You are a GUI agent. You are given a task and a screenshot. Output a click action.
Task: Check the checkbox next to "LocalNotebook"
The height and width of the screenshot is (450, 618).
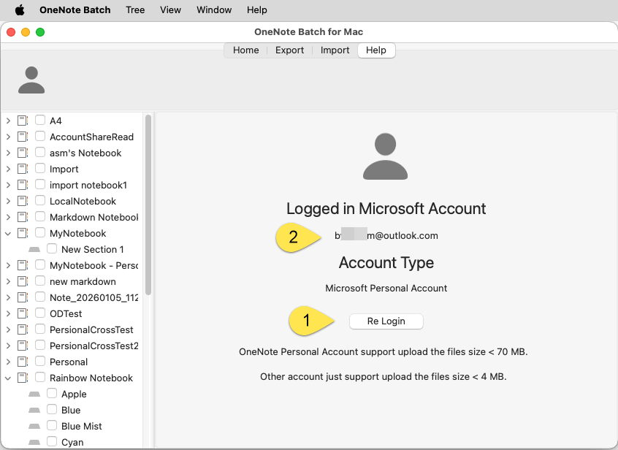39,201
